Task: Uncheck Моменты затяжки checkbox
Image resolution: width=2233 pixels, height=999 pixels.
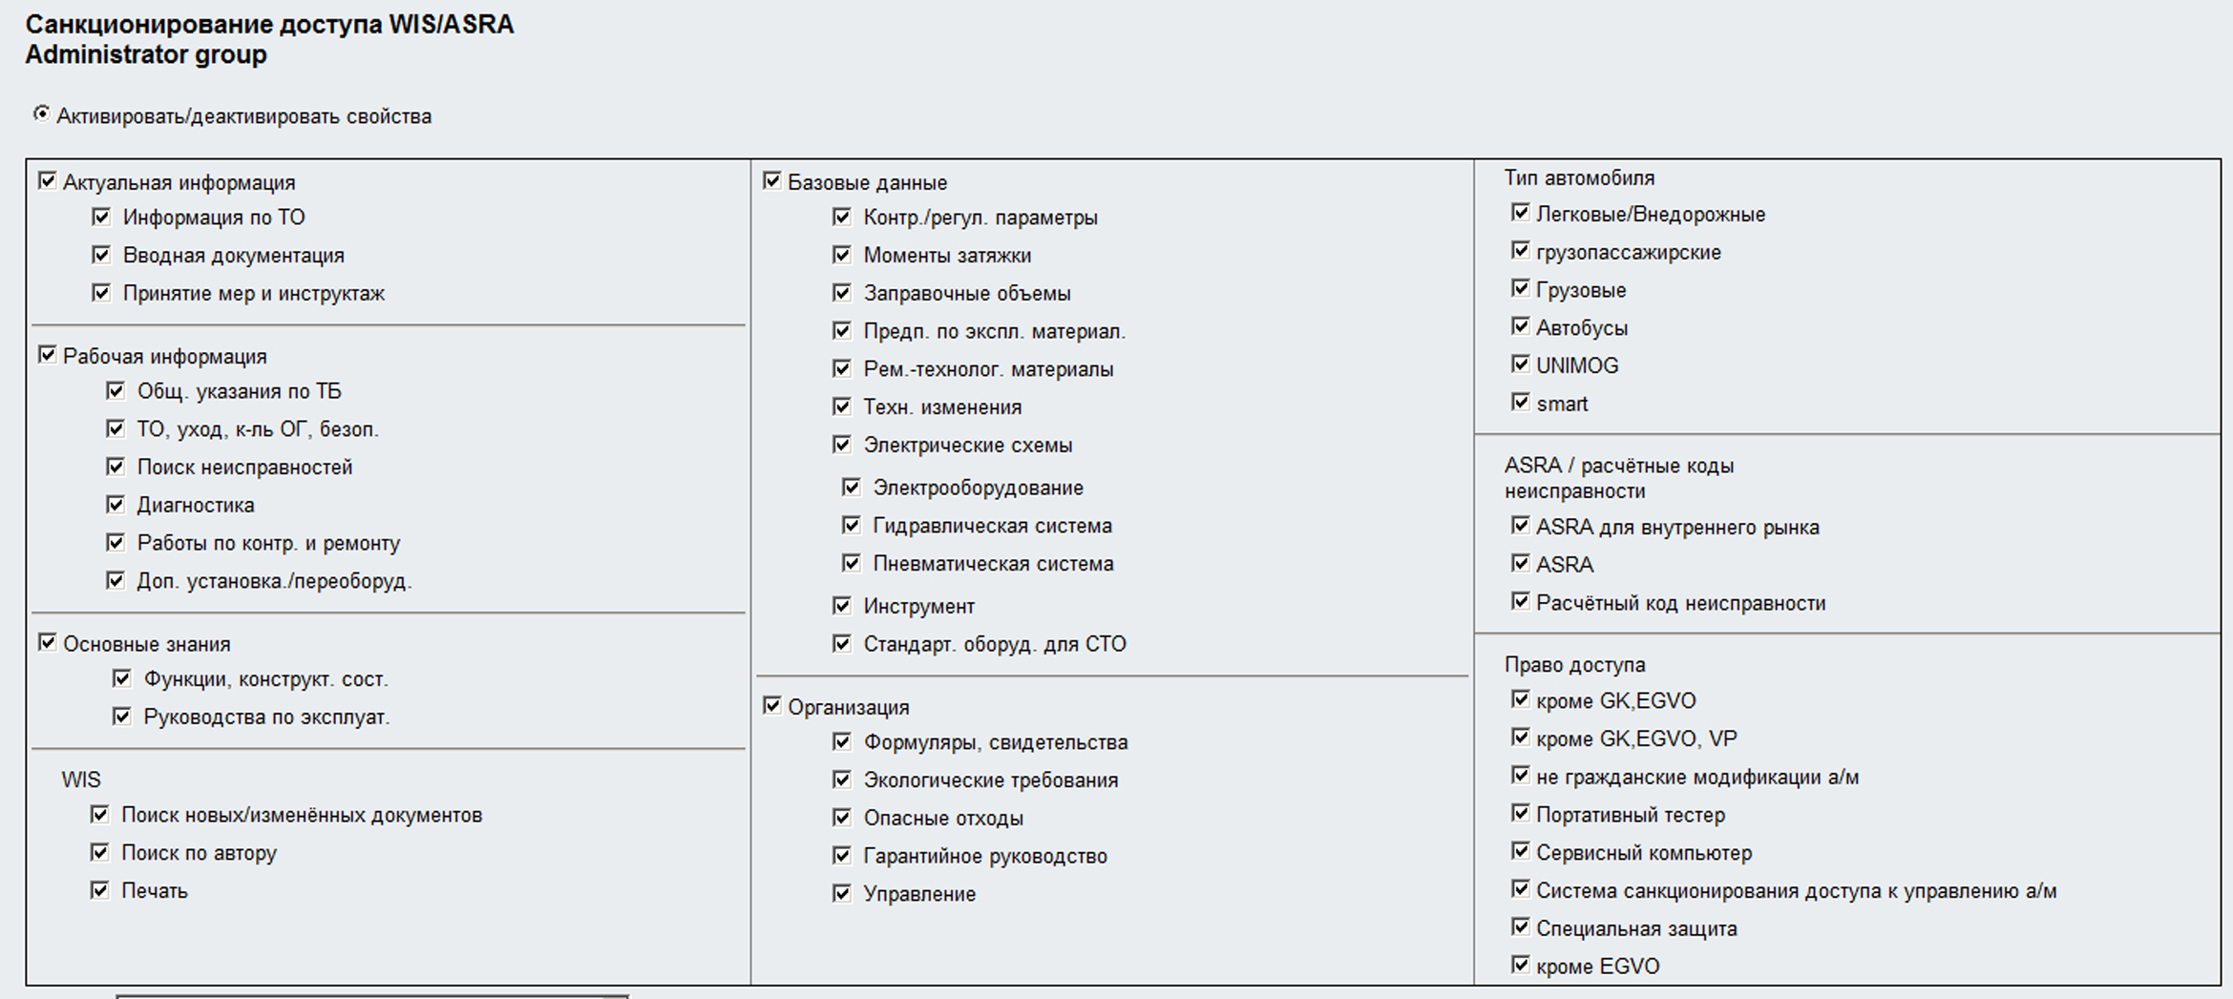Action: tap(841, 254)
